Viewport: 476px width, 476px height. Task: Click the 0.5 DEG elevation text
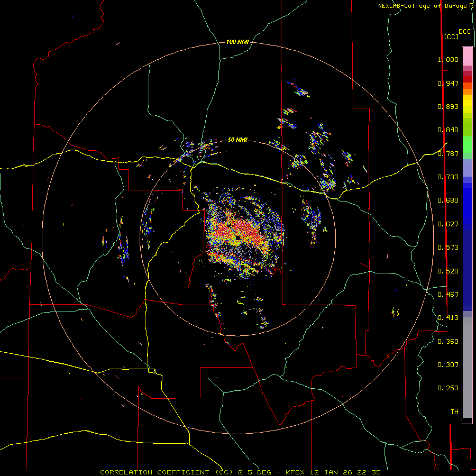254,472
